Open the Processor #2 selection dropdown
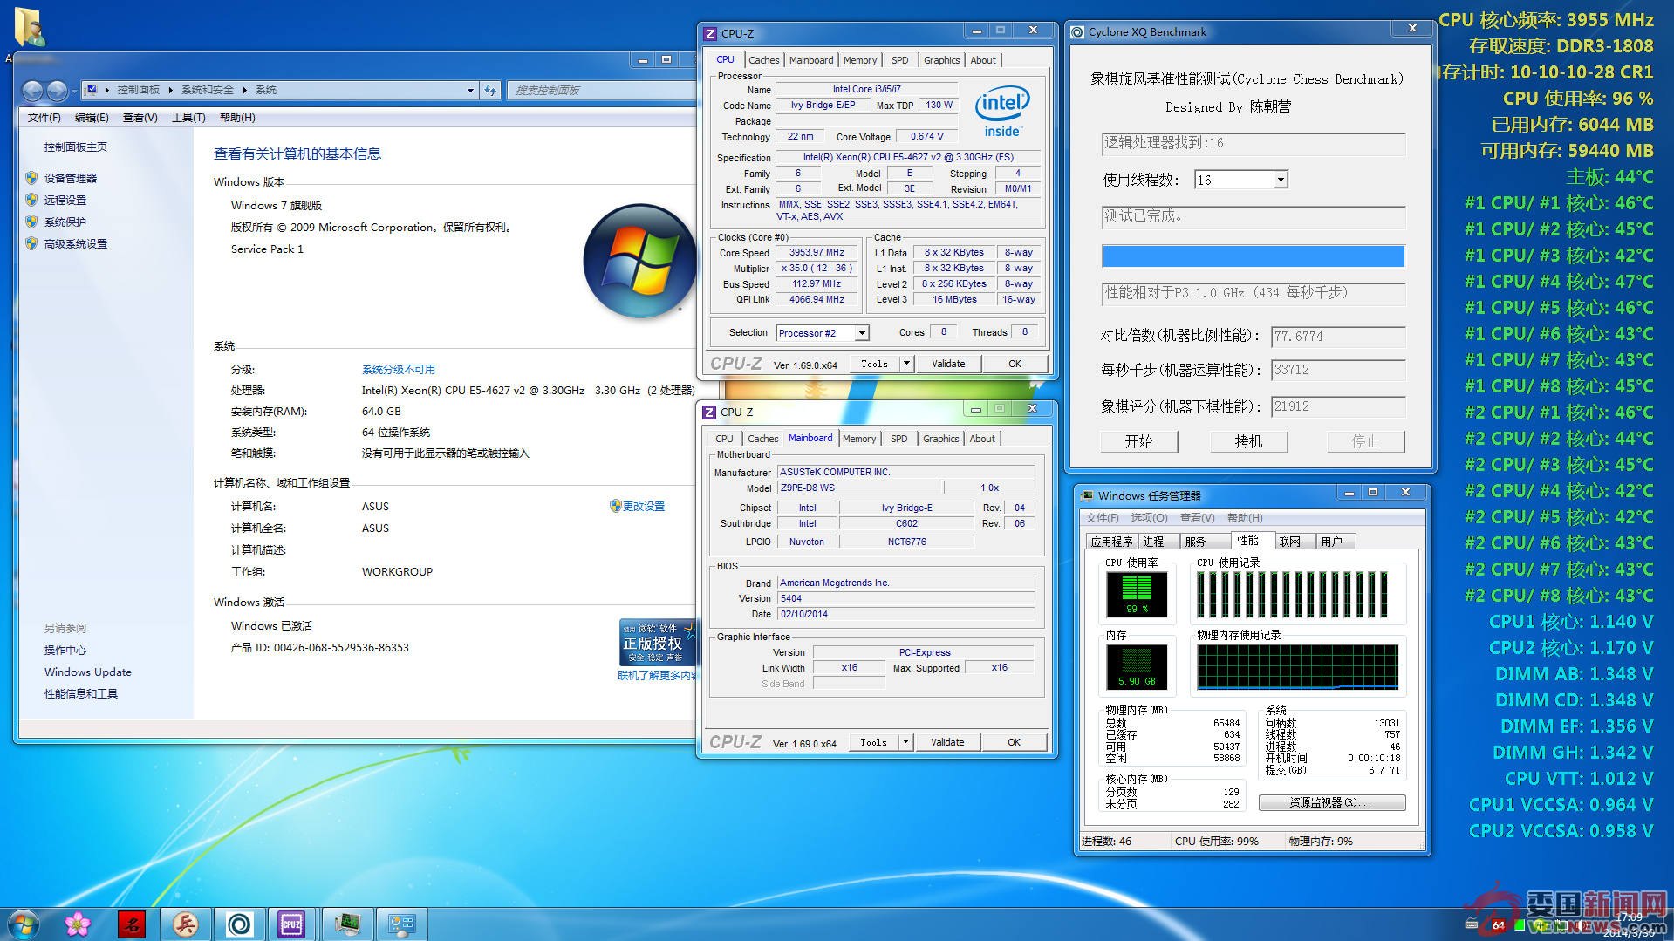The width and height of the screenshot is (1674, 941). pos(861,332)
